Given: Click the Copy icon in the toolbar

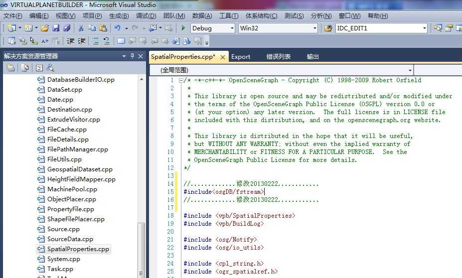Looking at the screenshot, I should pos(92,28).
